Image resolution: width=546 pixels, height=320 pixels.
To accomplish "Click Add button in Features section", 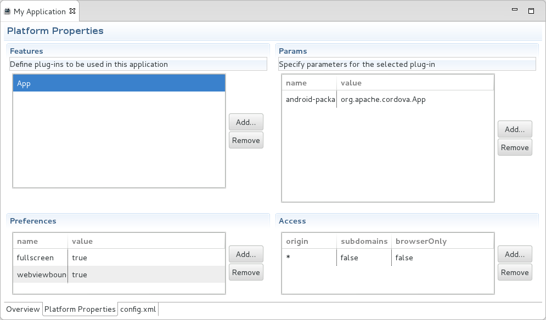I will [246, 122].
